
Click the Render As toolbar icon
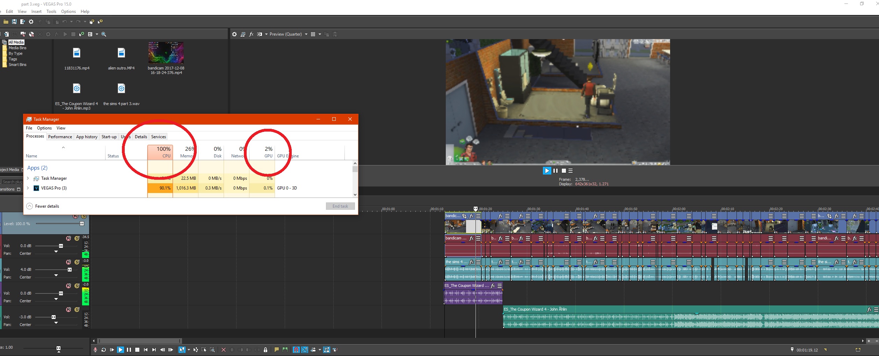(22, 22)
